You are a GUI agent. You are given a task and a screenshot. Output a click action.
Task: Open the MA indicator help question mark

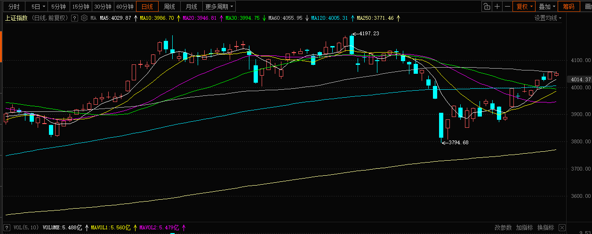coord(75,18)
